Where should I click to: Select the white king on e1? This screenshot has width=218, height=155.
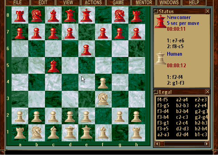coord(86,132)
